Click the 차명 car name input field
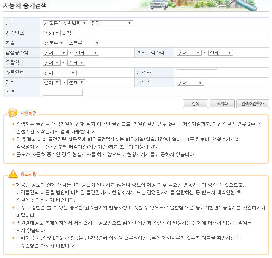Image resolution: width=272 pixels, height=258 pixels. coord(63,92)
